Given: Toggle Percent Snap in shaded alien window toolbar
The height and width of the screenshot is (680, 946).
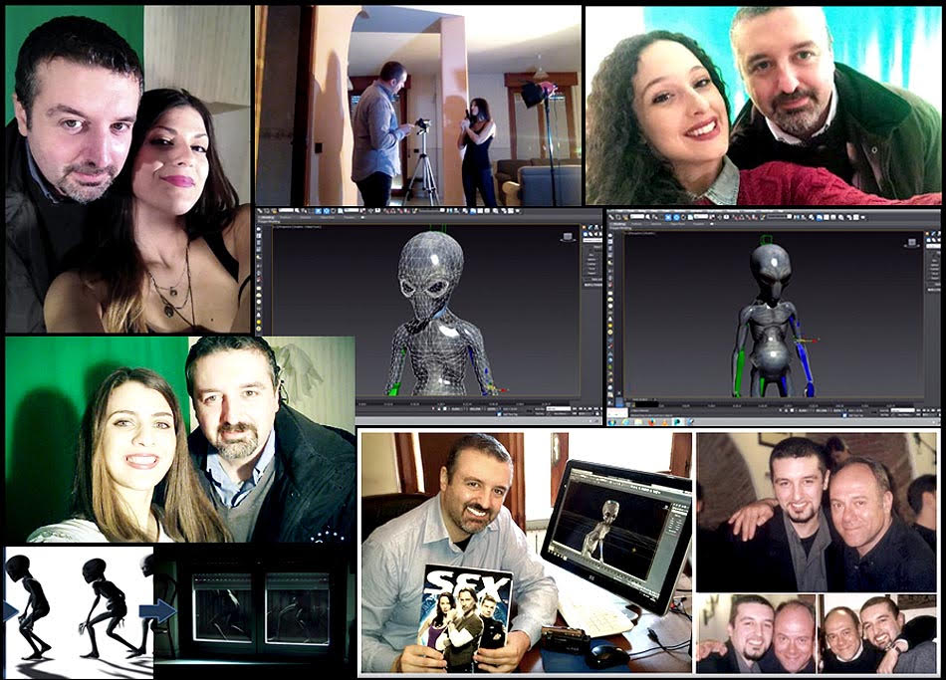Looking at the screenshot, I should [748, 217].
